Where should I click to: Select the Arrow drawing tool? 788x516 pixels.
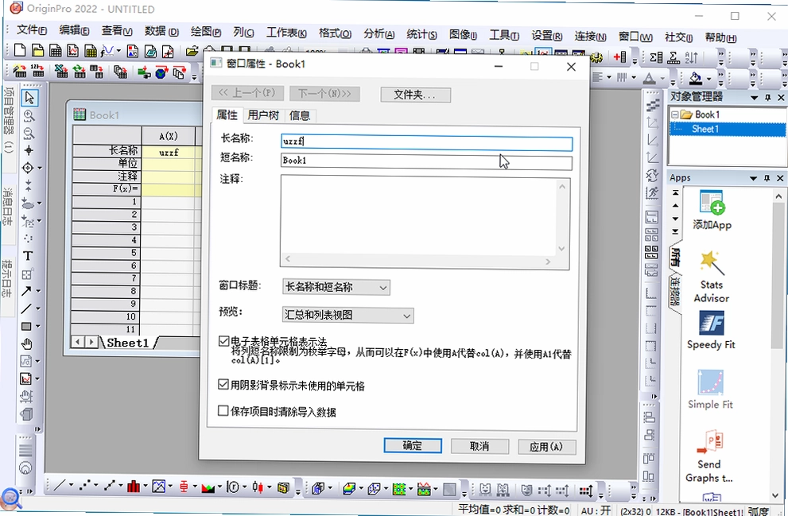click(x=26, y=290)
